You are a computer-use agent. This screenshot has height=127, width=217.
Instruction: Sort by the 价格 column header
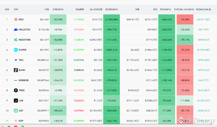47,9
